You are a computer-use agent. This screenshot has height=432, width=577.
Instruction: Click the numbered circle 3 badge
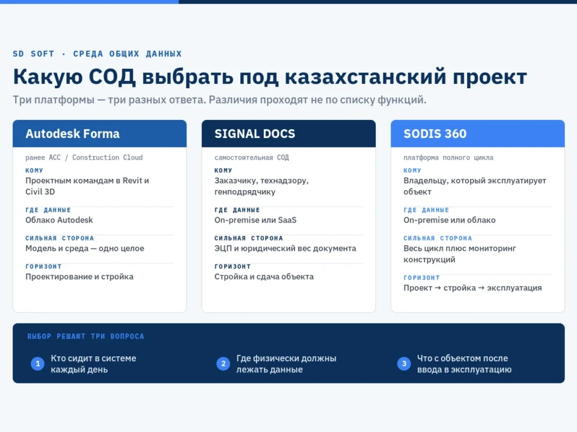coord(404,364)
